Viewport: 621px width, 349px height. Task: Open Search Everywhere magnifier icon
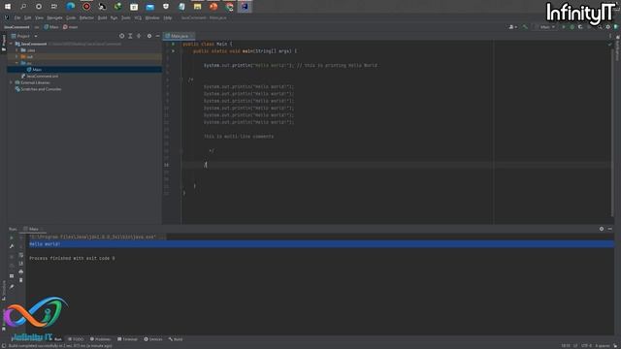point(600,27)
